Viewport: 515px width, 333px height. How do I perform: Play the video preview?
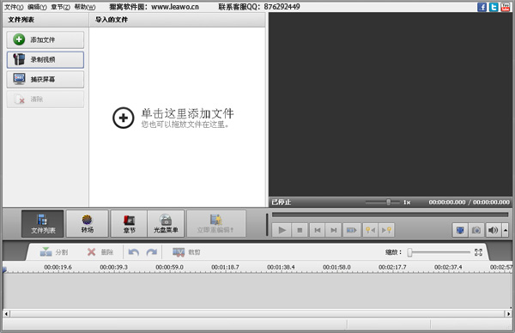282,230
